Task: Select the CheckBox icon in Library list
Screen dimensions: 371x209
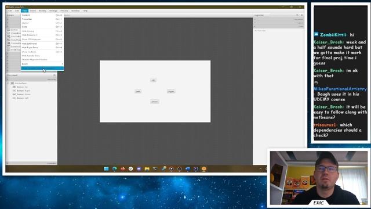Action: (x=9, y=33)
